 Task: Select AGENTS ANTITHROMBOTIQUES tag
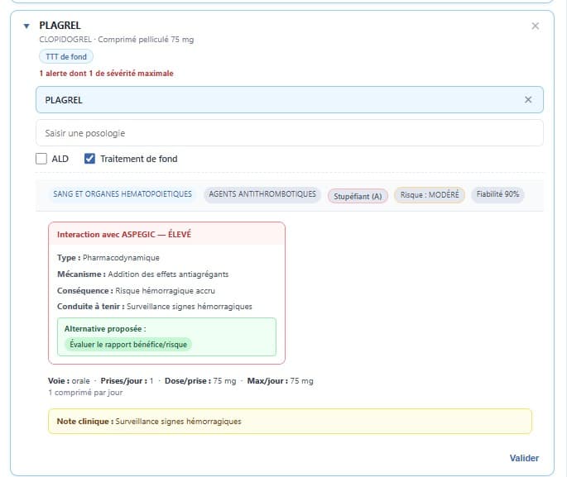coord(262,194)
